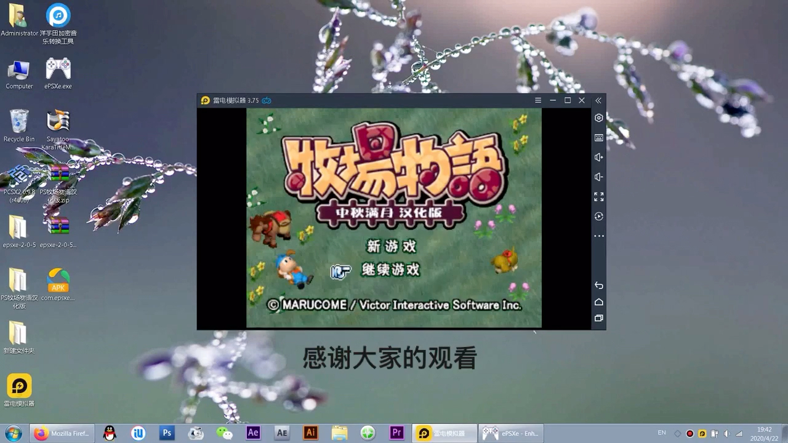The width and height of the screenshot is (788, 443).
Task: Open Photoshop from the taskbar
Action: point(167,433)
